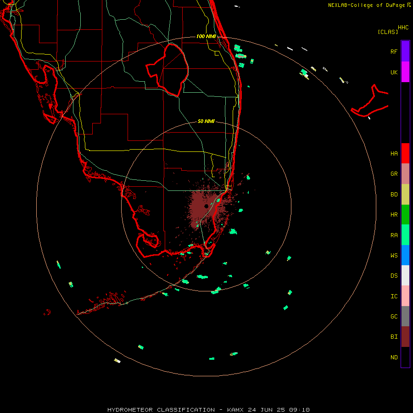
Task: Select the yellow BD legend swatch
Action: coord(405,195)
